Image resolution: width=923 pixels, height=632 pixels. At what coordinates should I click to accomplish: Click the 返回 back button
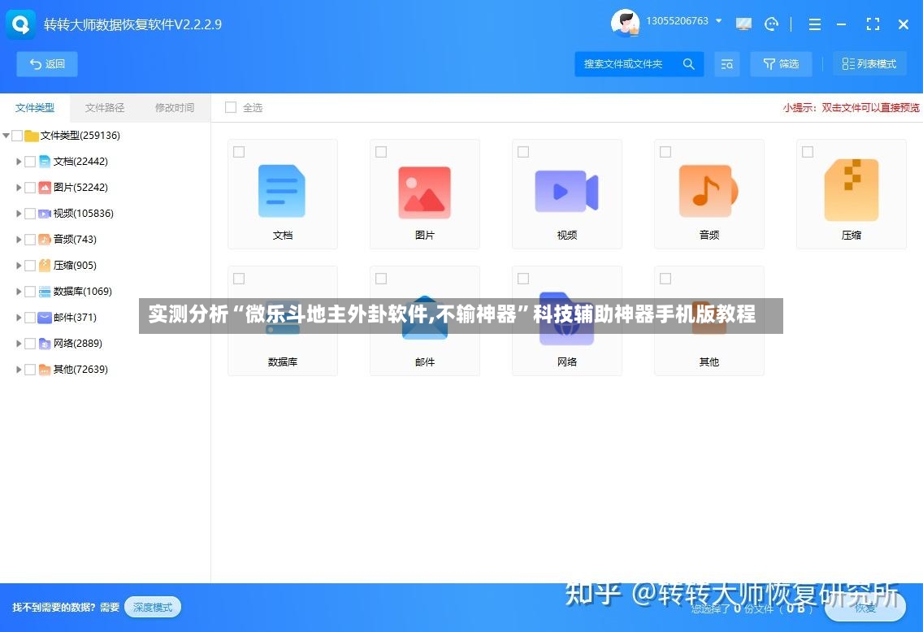click(47, 64)
